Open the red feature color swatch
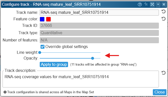Viewport: 168px width, 97px height. 48,19
